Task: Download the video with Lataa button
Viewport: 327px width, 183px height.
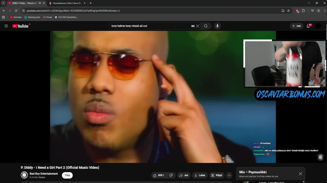Action: tap(200, 175)
